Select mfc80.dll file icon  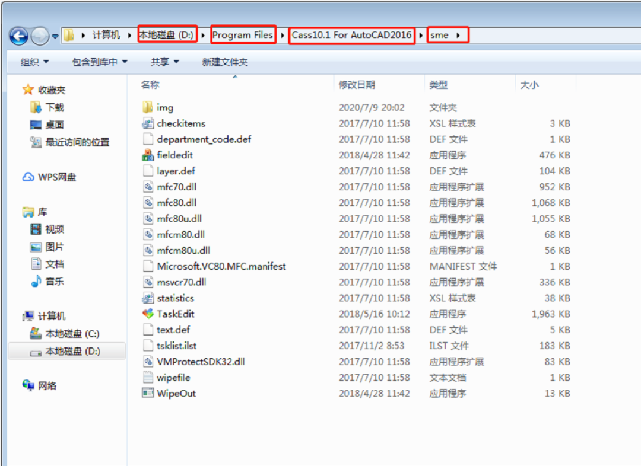click(148, 203)
